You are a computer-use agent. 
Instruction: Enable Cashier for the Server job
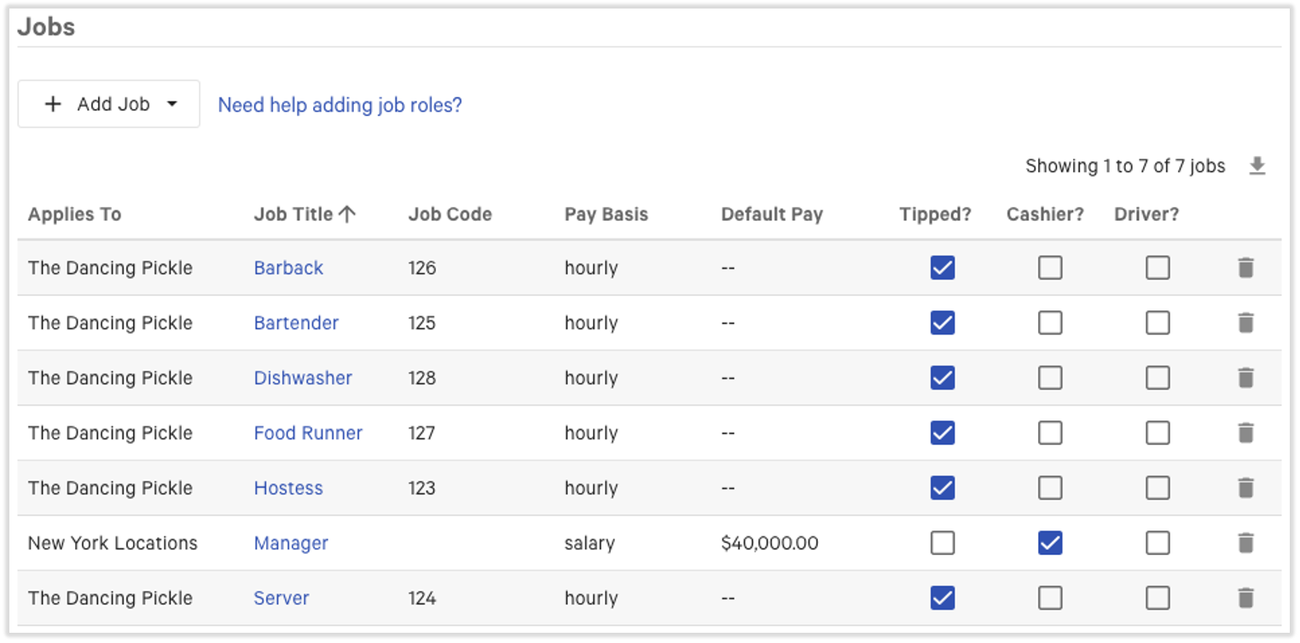pos(1049,598)
